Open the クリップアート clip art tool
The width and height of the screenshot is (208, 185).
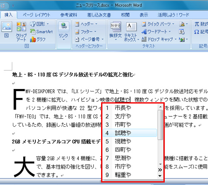point(21,32)
